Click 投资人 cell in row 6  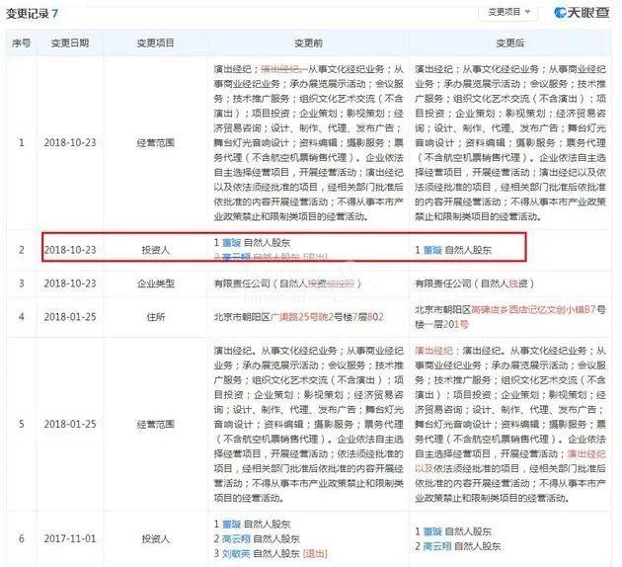(156, 538)
